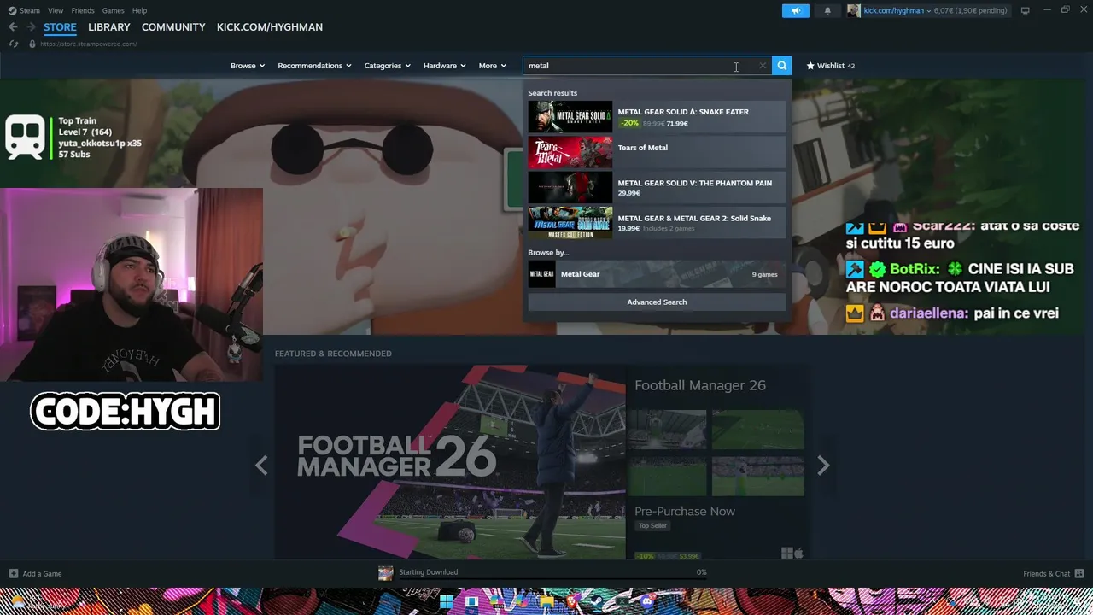Show next featured carousel item
This screenshot has width=1093, height=615.
coord(823,466)
